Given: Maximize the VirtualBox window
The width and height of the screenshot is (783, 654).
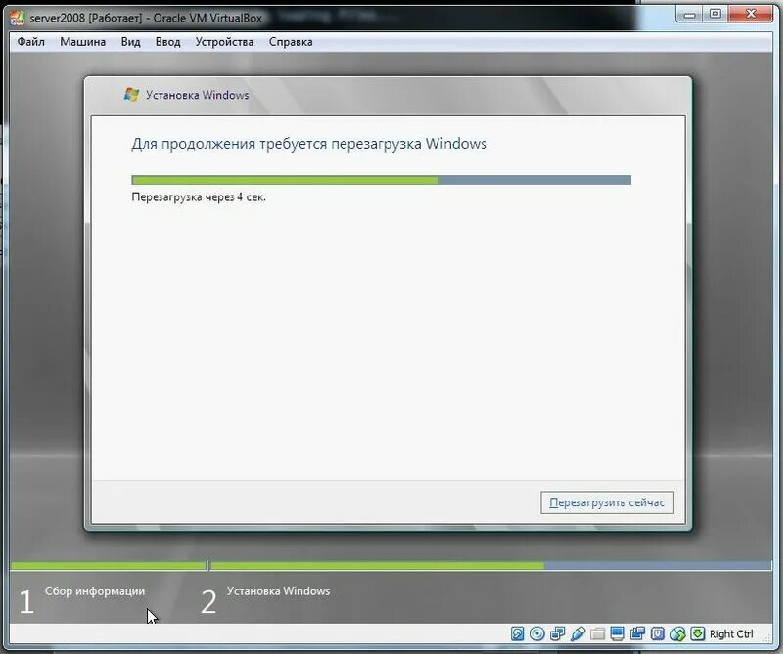Looking at the screenshot, I should click(x=715, y=14).
